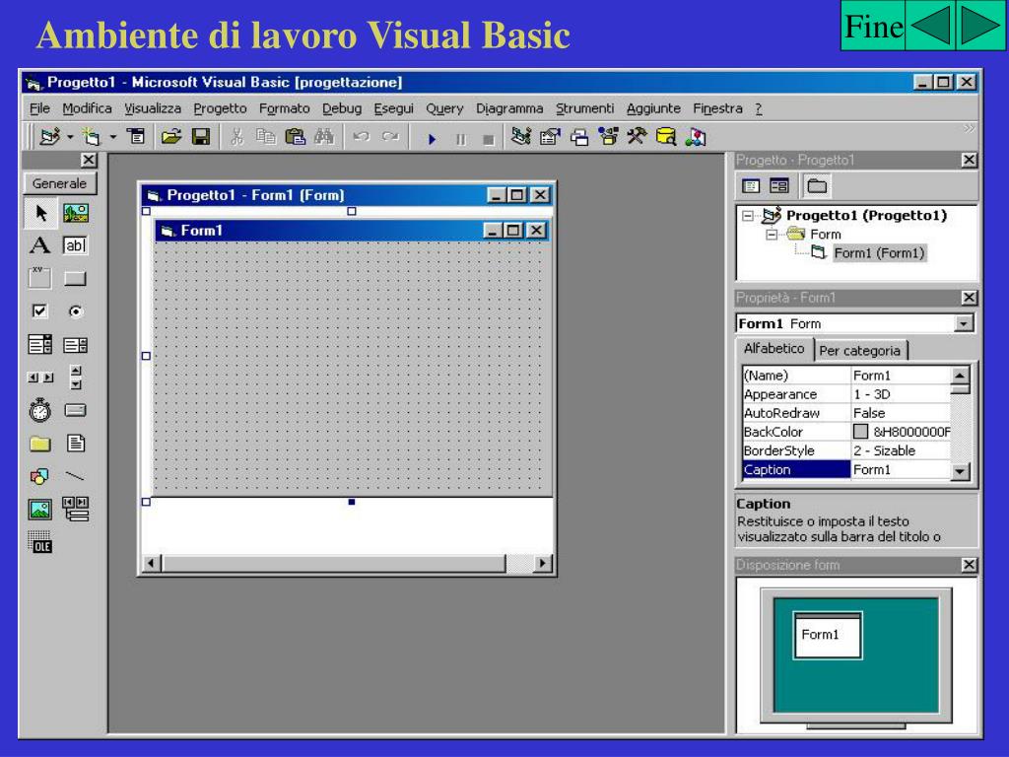The image size is (1009, 757).
Task: Select the vertical scrollbar tool
Action: pos(76,378)
